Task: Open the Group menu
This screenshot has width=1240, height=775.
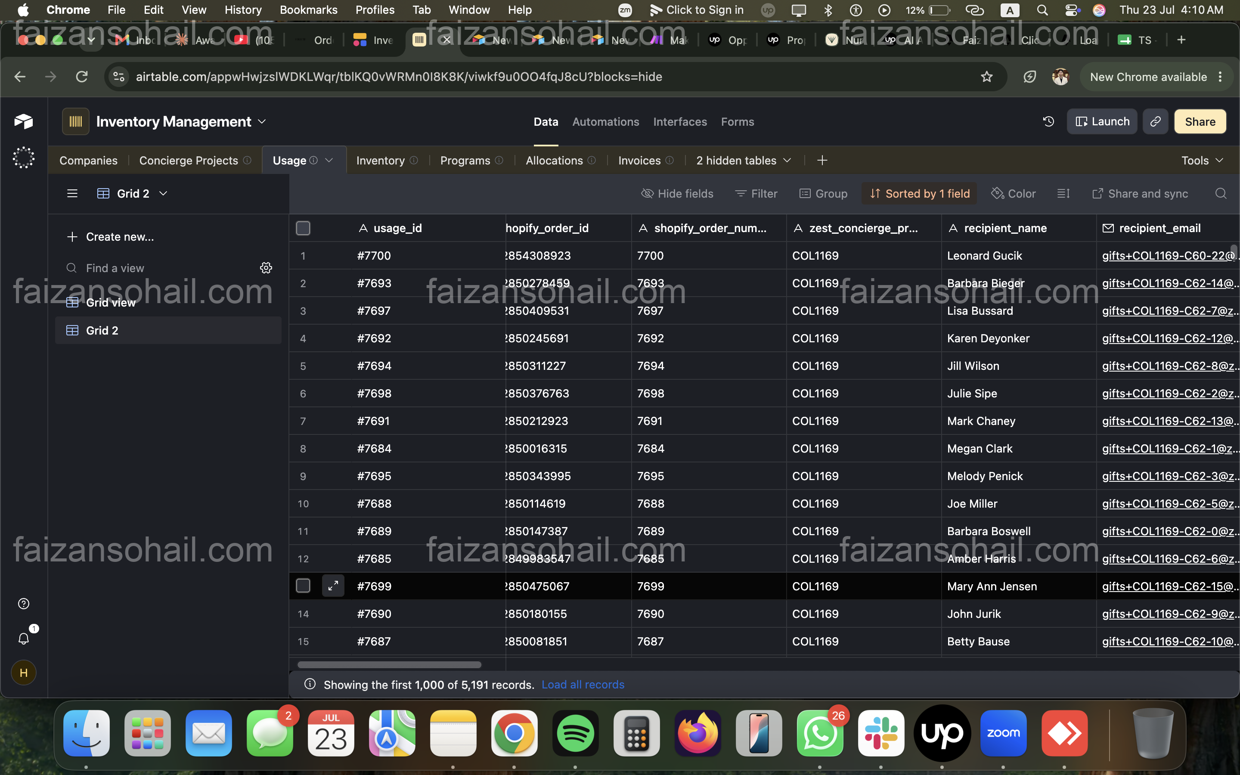Action: click(823, 193)
